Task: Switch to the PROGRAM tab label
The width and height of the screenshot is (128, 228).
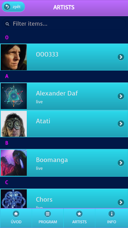Action: [48, 222]
